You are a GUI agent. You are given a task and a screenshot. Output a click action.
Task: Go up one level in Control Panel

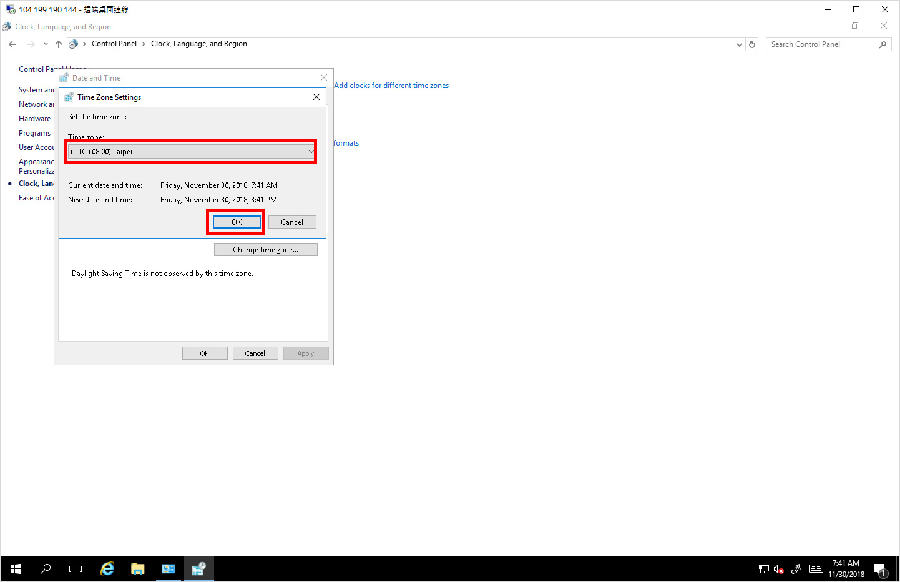click(59, 44)
